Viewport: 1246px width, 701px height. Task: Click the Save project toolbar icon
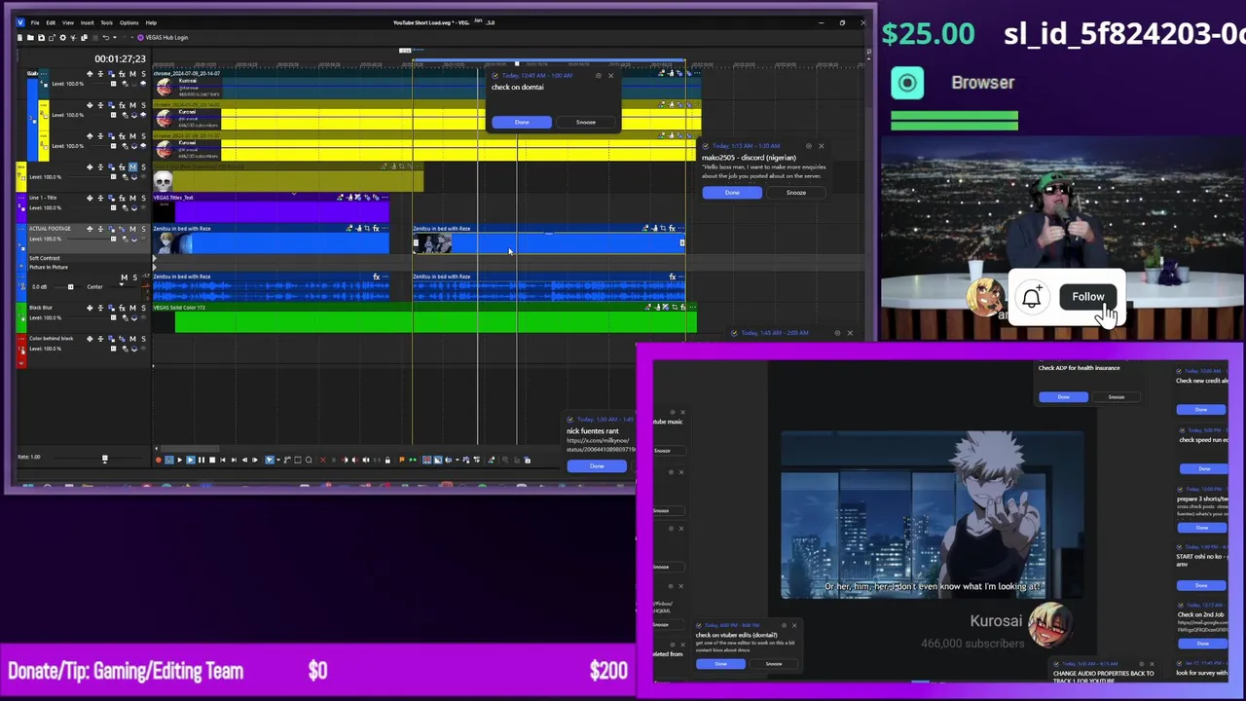pyautogui.click(x=41, y=37)
